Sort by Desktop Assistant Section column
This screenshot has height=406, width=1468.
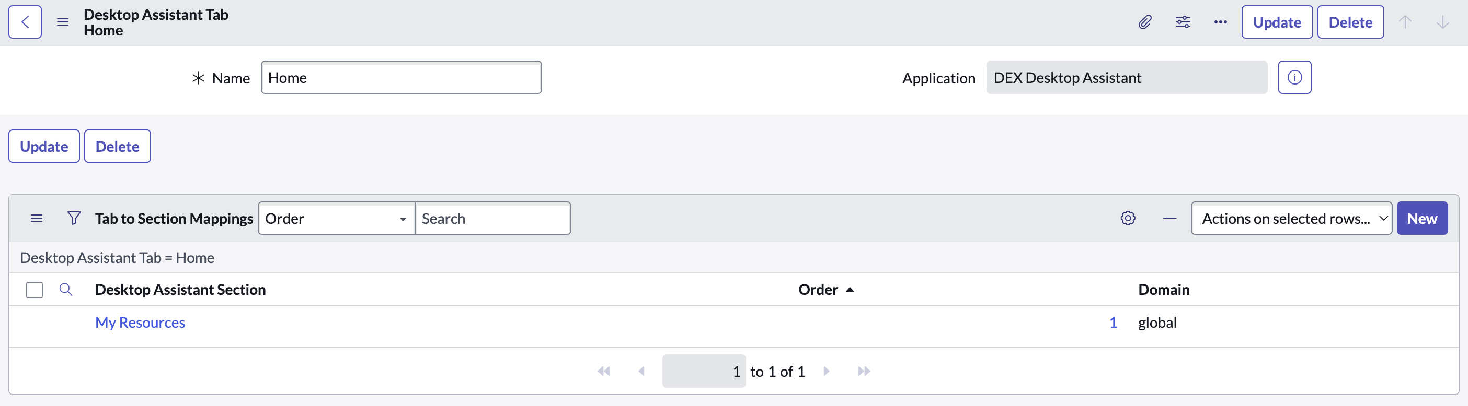click(180, 290)
